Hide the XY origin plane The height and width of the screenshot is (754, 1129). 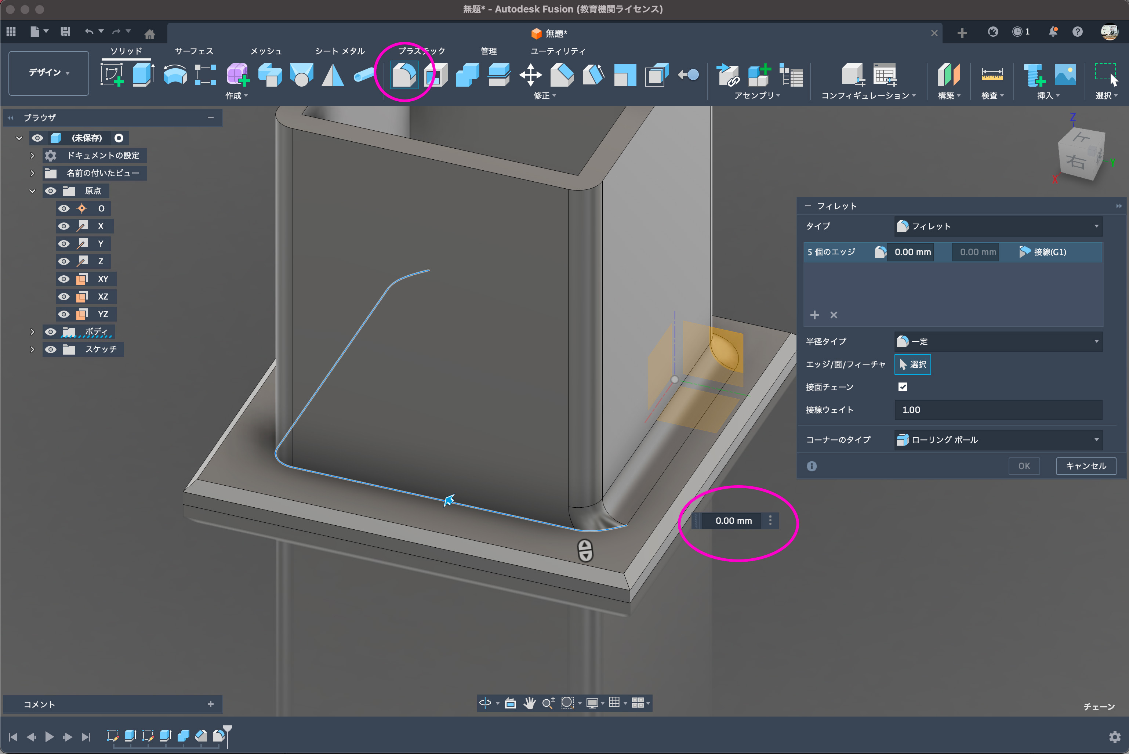(x=64, y=279)
